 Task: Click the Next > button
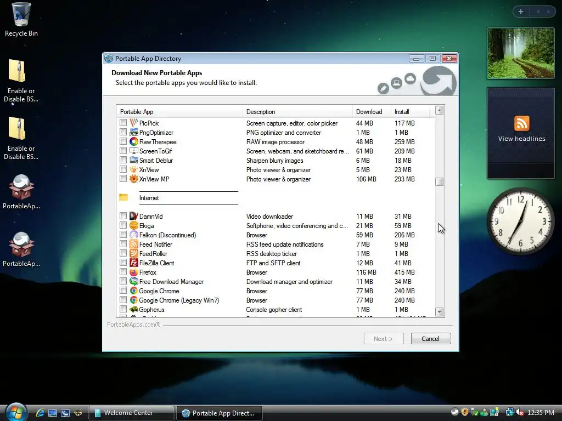[x=384, y=339]
